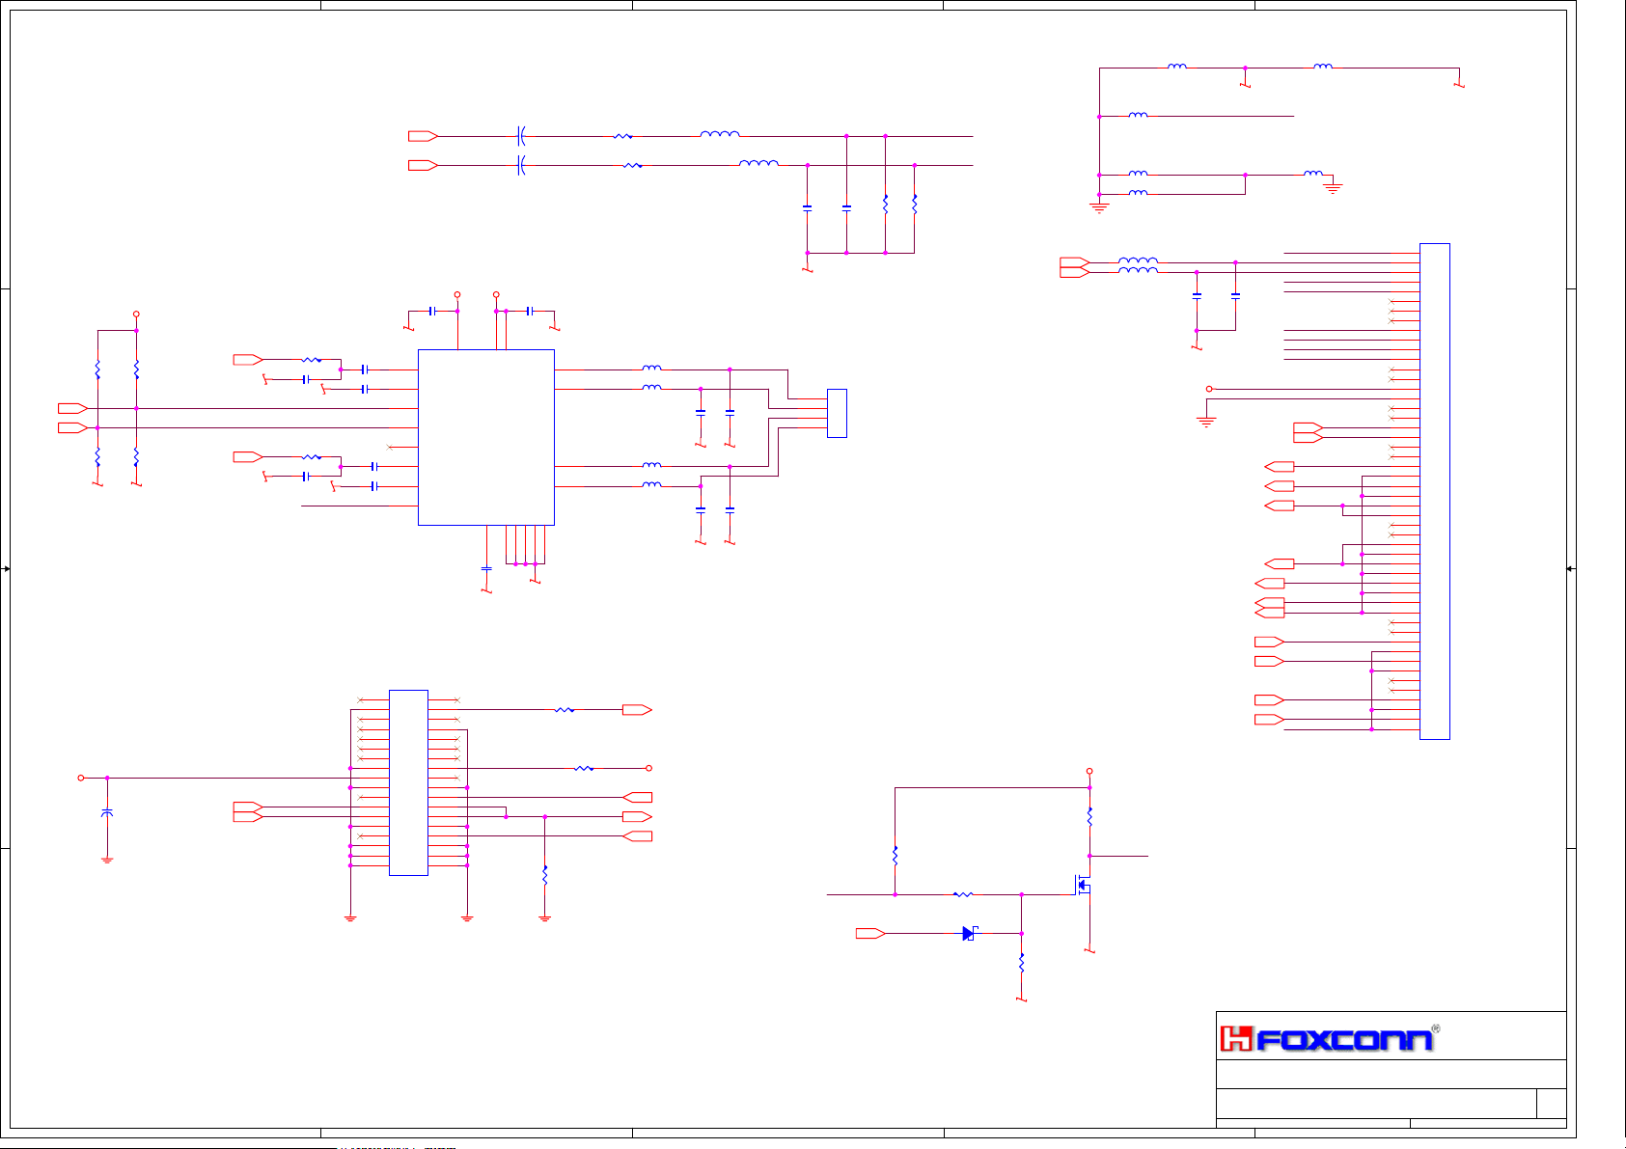Select the polarized capacitor at bottom left

click(x=107, y=813)
